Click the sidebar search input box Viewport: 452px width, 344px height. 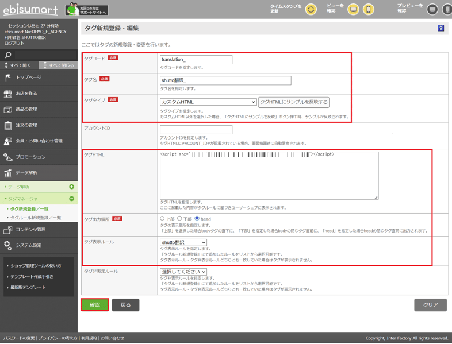point(46,55)
